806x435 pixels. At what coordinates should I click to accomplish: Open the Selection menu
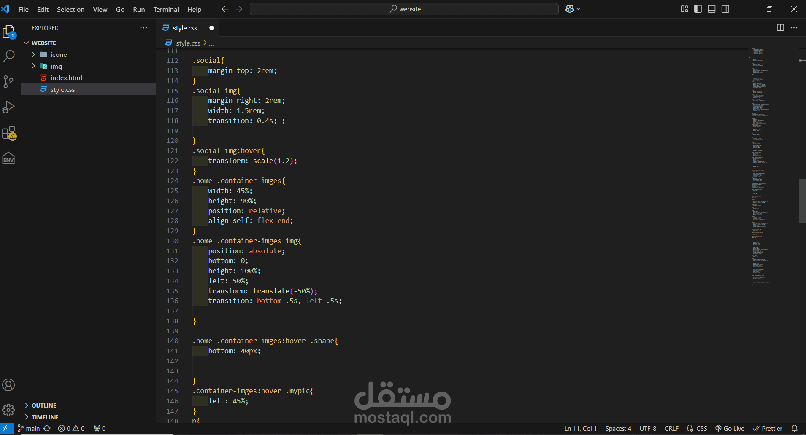pos(70,9)
